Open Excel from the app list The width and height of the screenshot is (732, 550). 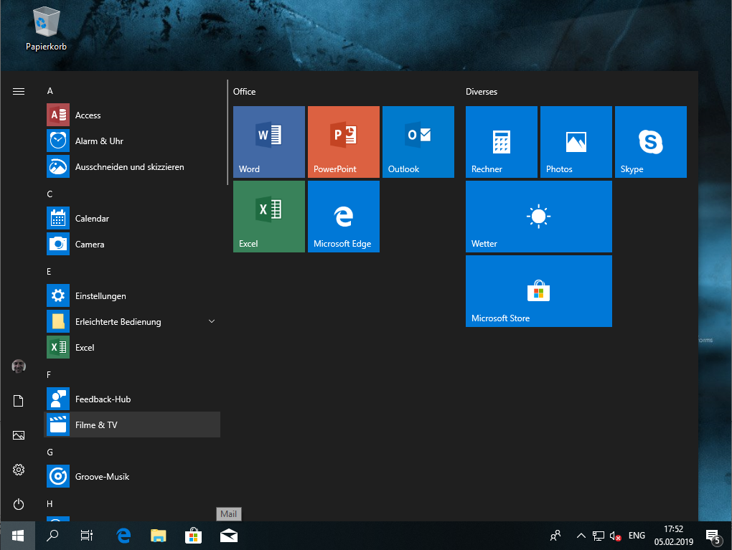point(132,348)
